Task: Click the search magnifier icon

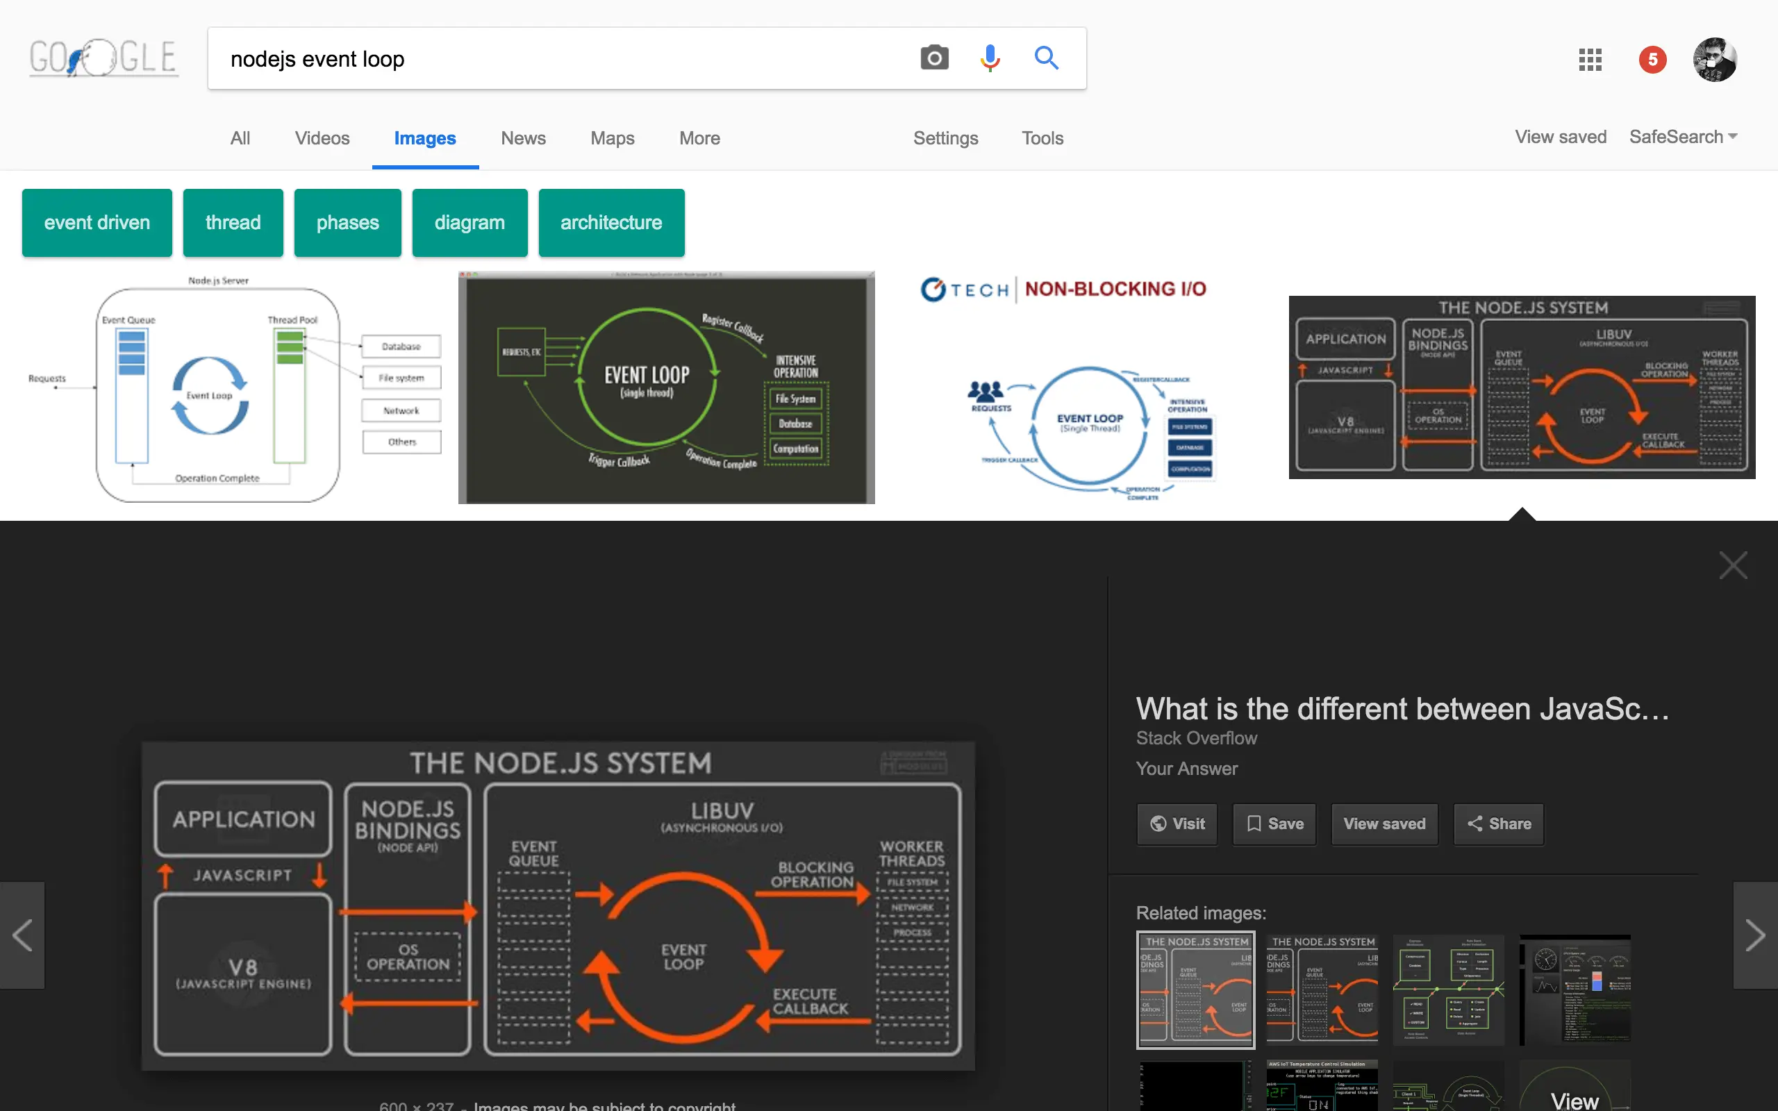Action: tap(1046, 58)
